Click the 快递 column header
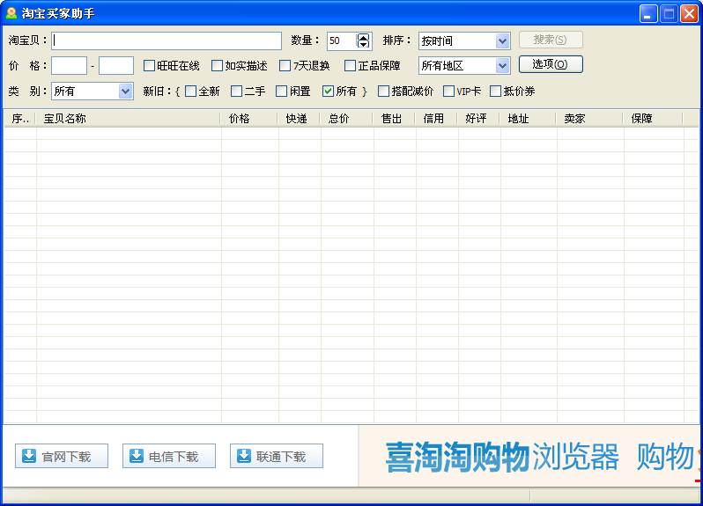 pos(299,119)
